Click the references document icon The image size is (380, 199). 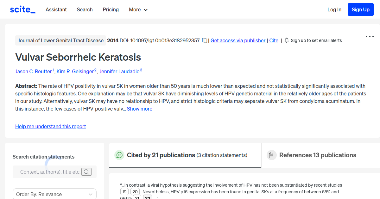point(271,155)
